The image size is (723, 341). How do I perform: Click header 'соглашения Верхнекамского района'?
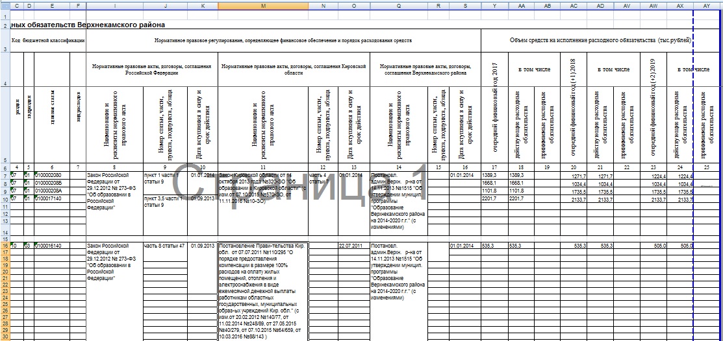point(425,69)
